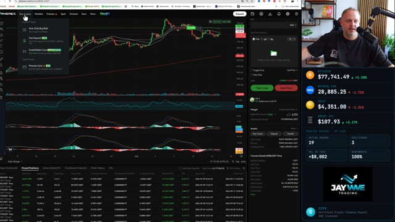The width and height of the screenshot is (395, 222).
Task: Expand the More menu in top navigation
Action: pyautogui.click(x=93, y=14)
